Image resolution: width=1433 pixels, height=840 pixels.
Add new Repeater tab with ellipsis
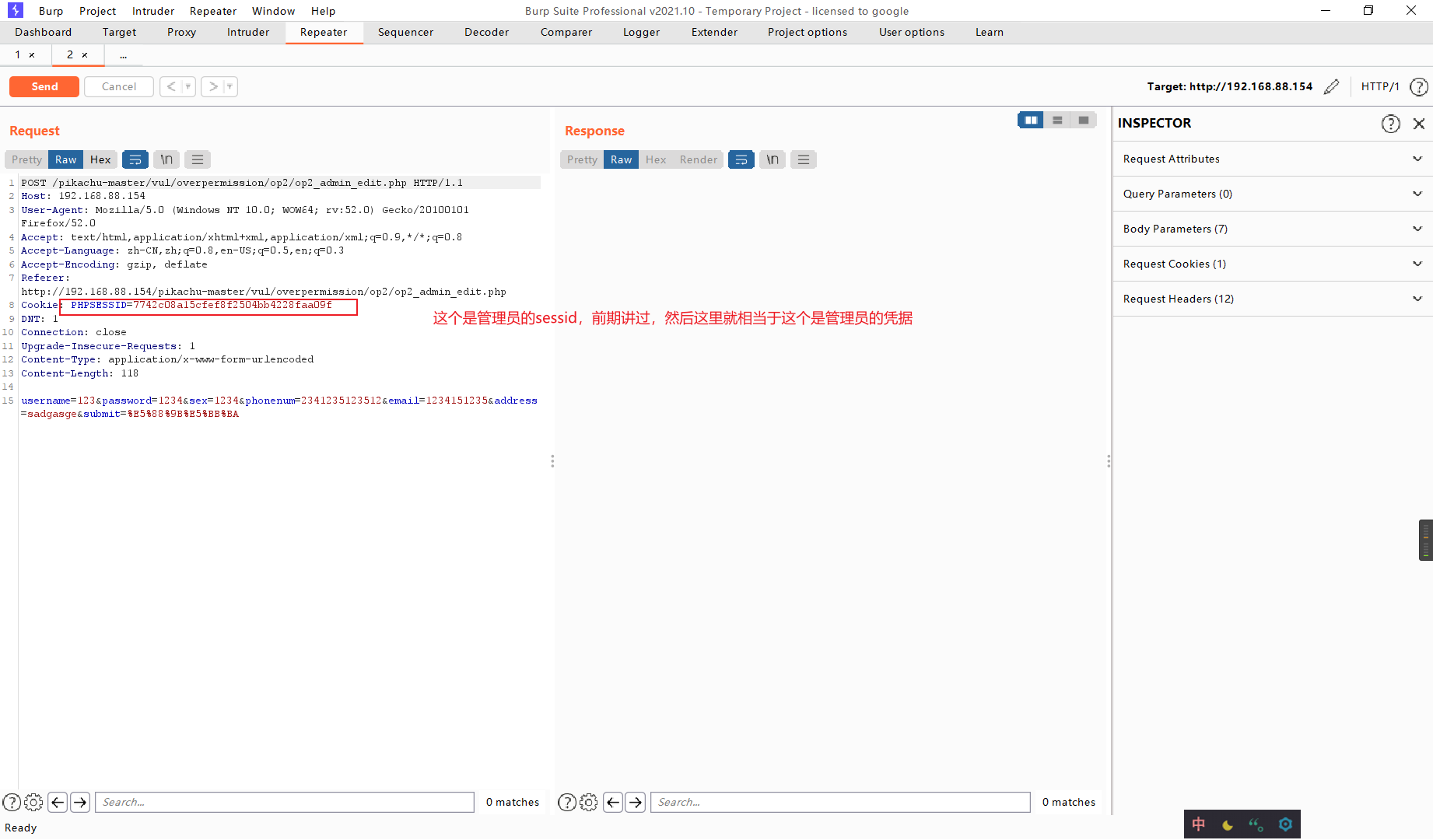123,55
